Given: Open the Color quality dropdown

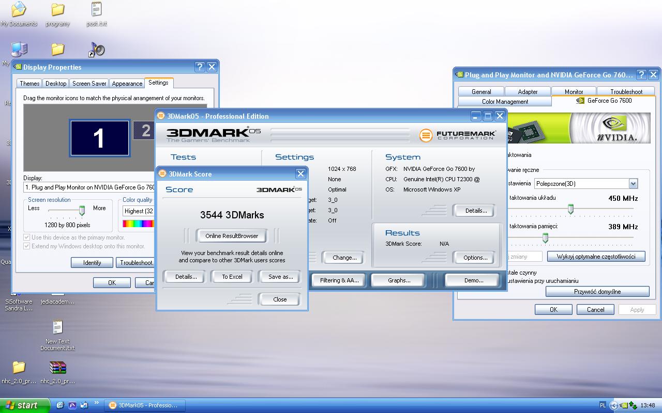Looking at the screenshot, I should pos(139,211).
